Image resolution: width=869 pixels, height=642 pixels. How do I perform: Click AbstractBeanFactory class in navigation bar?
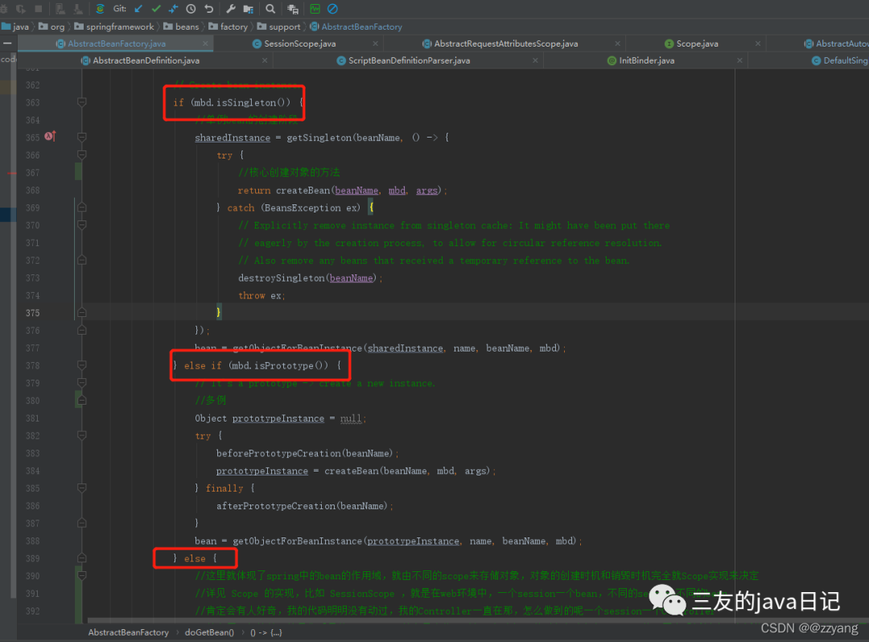coord(356,27)
